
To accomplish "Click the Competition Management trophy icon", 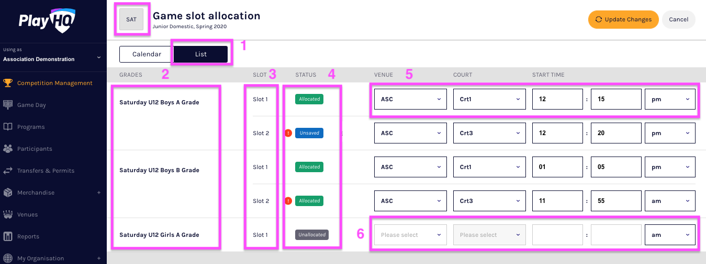I will tap(8, 83).
